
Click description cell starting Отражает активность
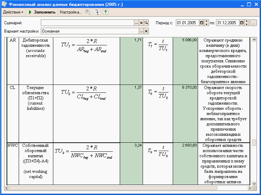[x=224, y=164]
